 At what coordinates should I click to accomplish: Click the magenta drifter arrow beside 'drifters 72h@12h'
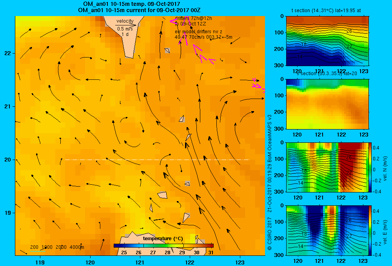pos(173,21)
